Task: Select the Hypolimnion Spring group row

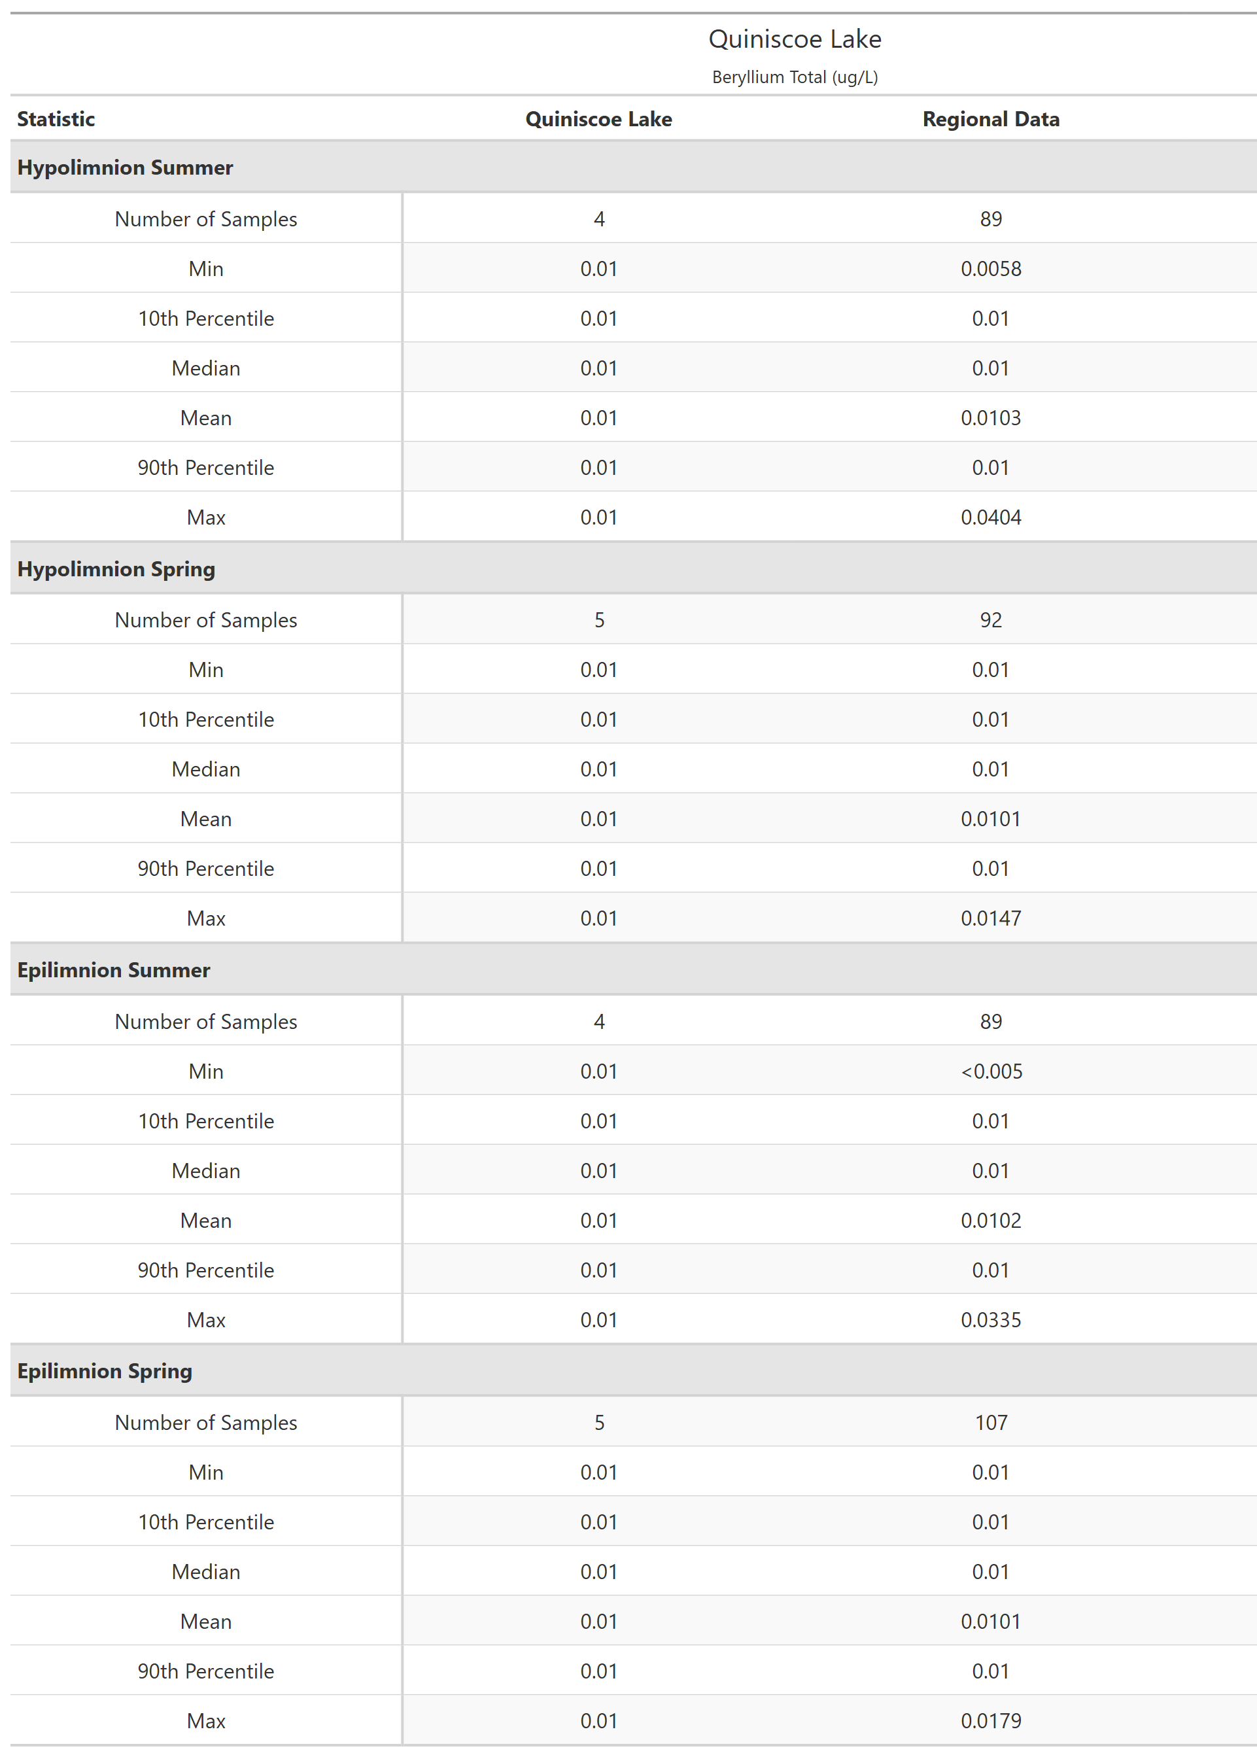Action: tap(116, 569)
